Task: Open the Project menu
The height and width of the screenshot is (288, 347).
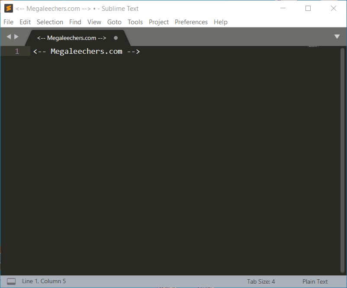Action: (x=159, y=22)
